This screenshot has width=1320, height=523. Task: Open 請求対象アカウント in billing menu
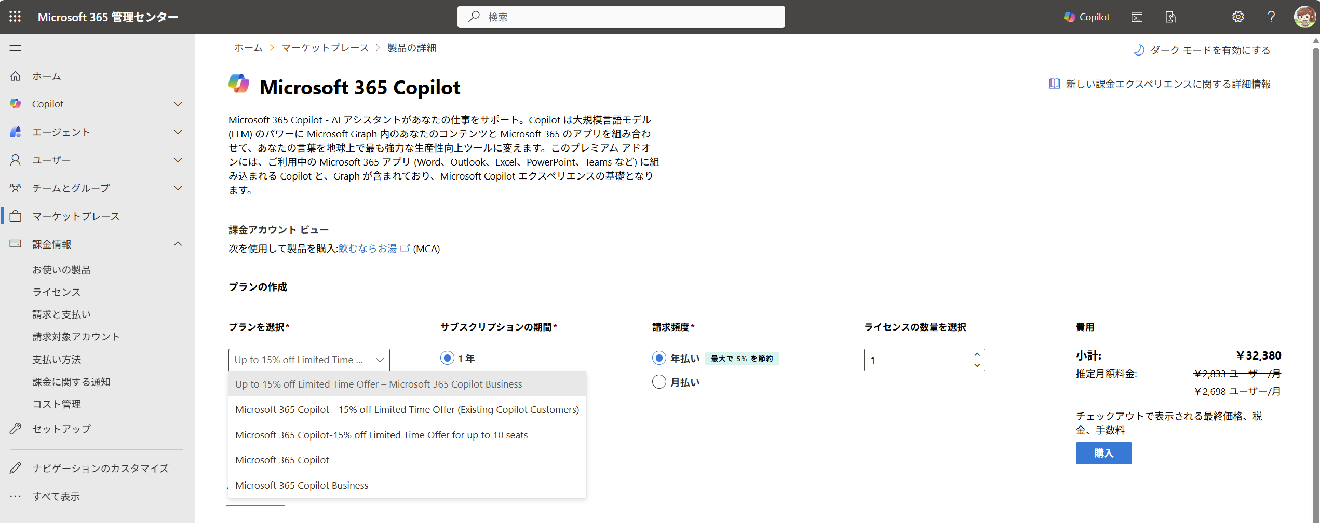click(76, 336)
